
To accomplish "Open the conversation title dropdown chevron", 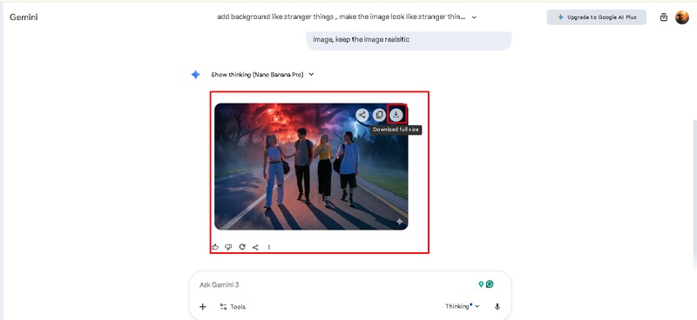I will tap(474, 17).
